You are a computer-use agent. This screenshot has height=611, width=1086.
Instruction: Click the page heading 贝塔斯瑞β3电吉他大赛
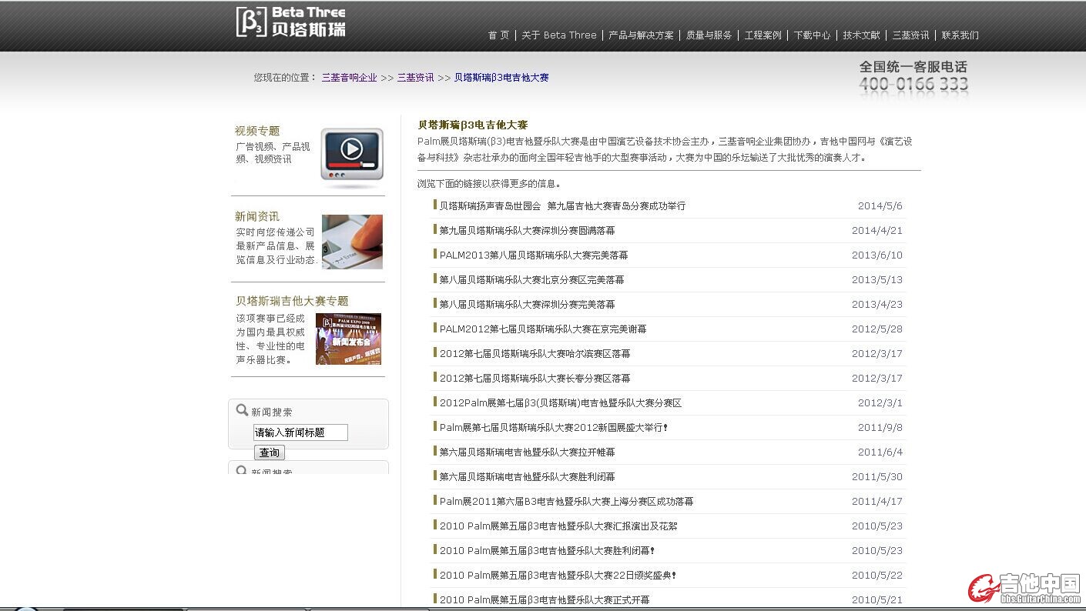[x=473, y=125]
